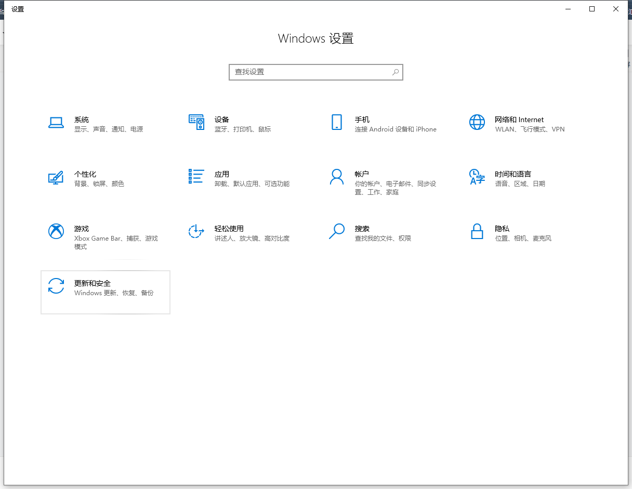
Task: Click the text Xbox Game Bar、捕获、游戏模式
Action: pos(116,243)
